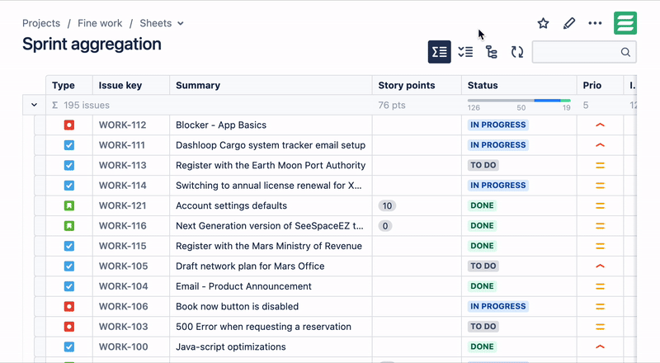Focus the search input field
Screen dimensions: 660x363
tap(584, 52)
